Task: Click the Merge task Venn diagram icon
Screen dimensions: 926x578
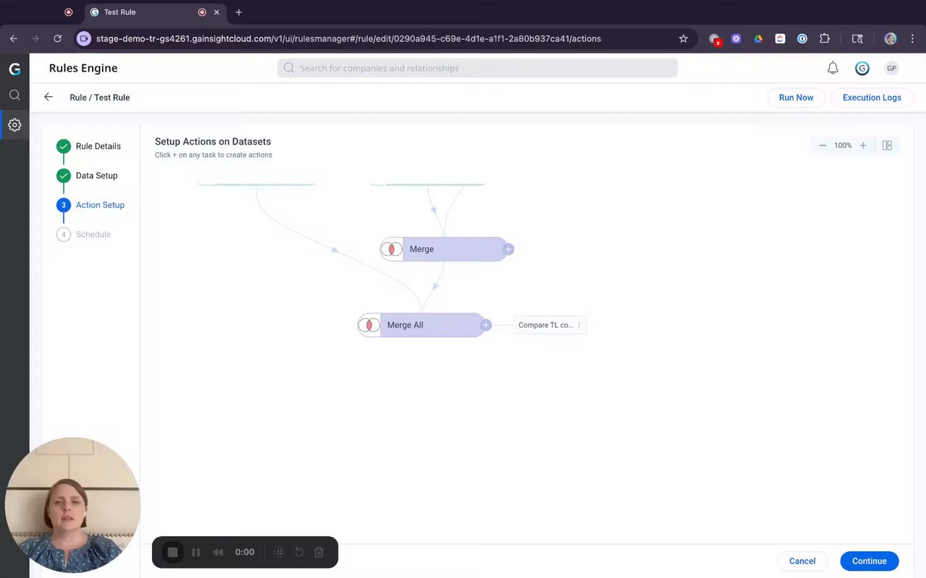Action: point(391,249)
